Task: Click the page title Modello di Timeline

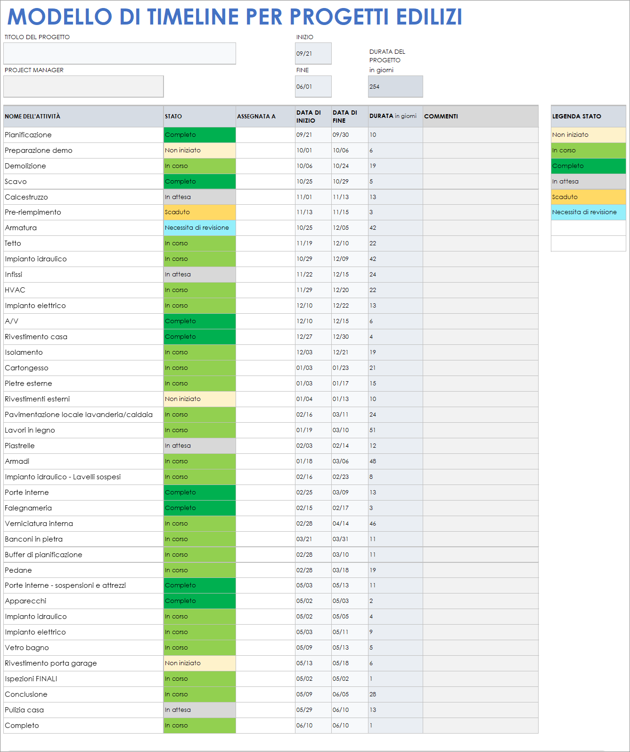Action: [235, 17]
